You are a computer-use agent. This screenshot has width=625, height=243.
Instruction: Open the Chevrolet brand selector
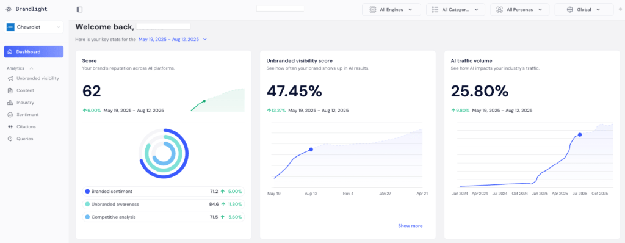[34, 27]
